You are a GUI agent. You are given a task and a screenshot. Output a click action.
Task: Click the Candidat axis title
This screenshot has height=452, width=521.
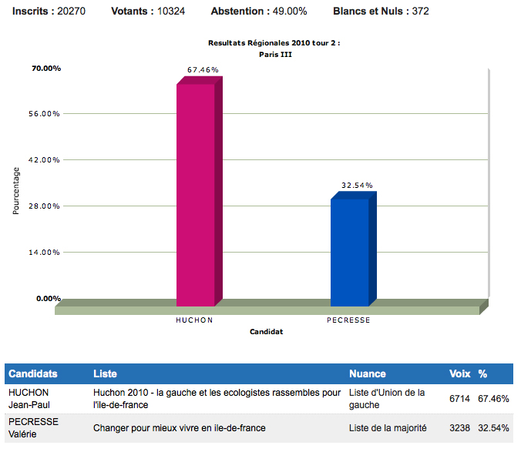[266, 332]
